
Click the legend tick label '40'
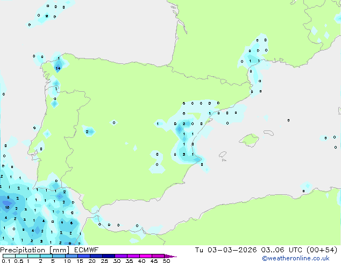pos(141,261)
